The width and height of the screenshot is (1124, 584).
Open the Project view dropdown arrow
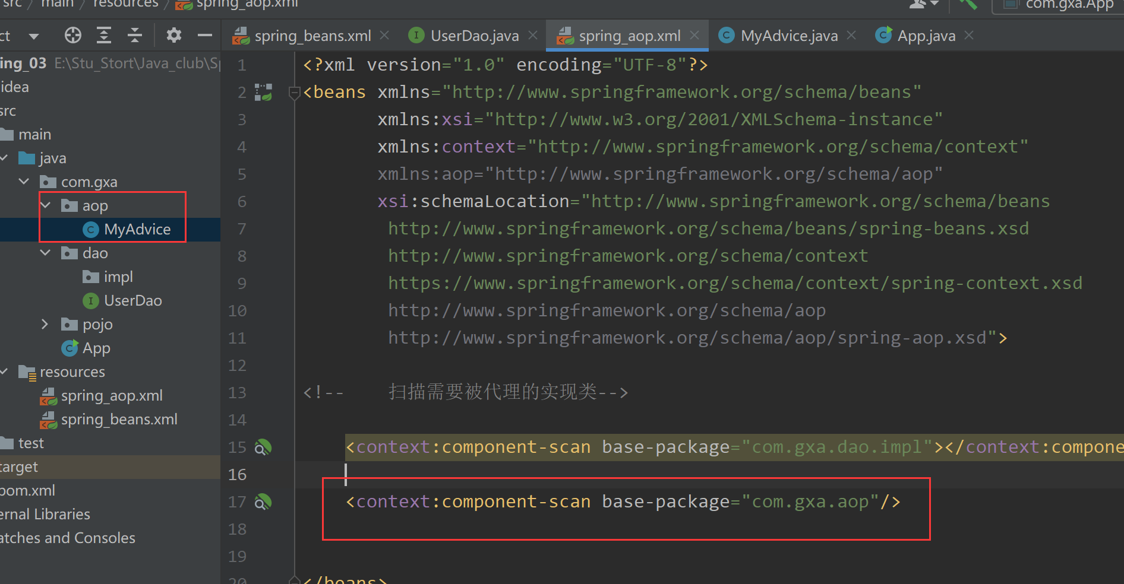tap(34, 35)
